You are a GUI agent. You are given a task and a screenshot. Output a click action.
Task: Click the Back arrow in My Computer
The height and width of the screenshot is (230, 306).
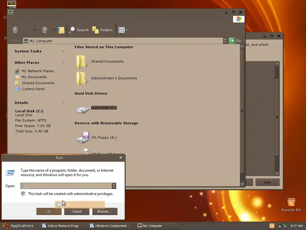click(15, 30)
